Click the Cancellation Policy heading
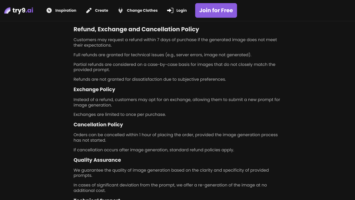The width and height of the screenshot is (355, 200). (x=98, y=124)
